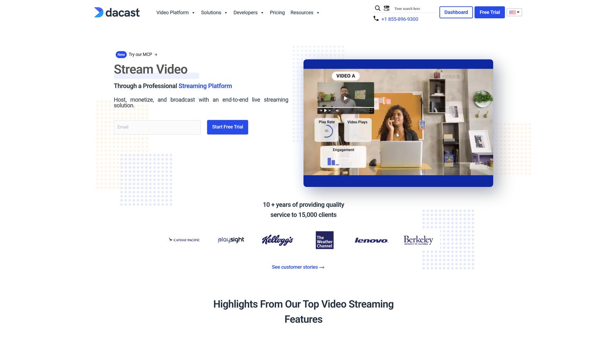
Task: Click the toggle-switch icon beside the search field
Action: [387, 8]
